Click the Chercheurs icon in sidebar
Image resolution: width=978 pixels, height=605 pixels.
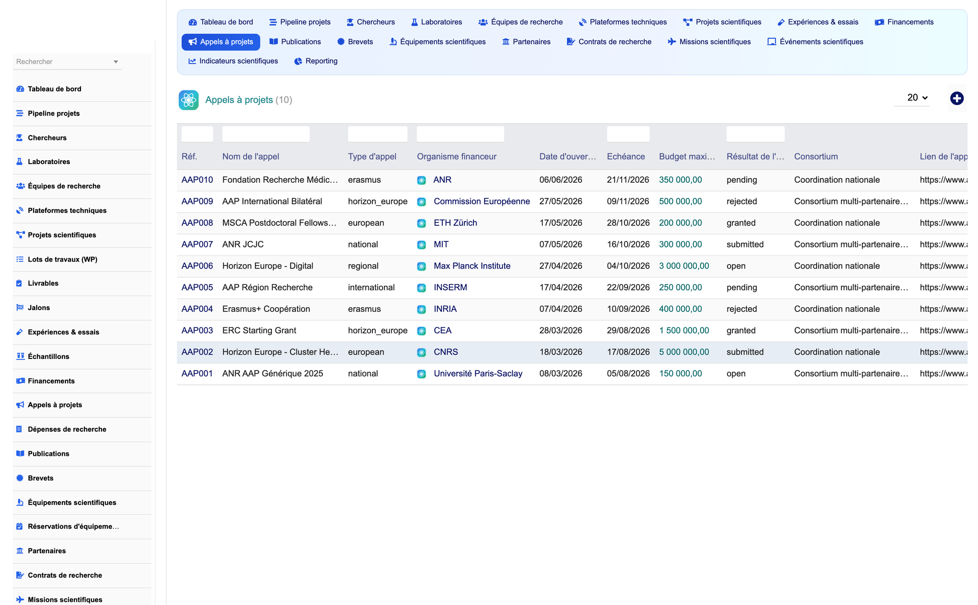20,138
